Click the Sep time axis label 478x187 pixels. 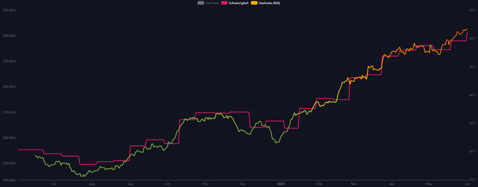[x=130, y=184]
